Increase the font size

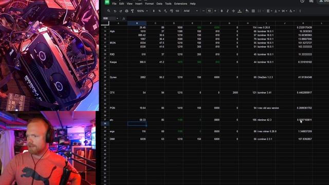click(x=215, y=11)
